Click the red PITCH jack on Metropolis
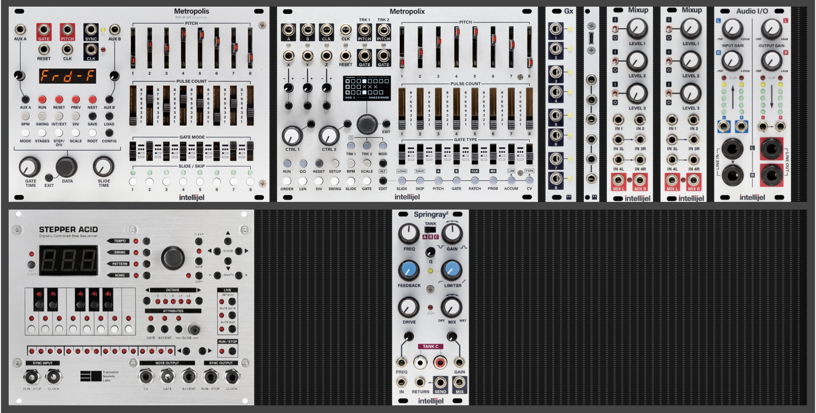 (x=67, y=30)
